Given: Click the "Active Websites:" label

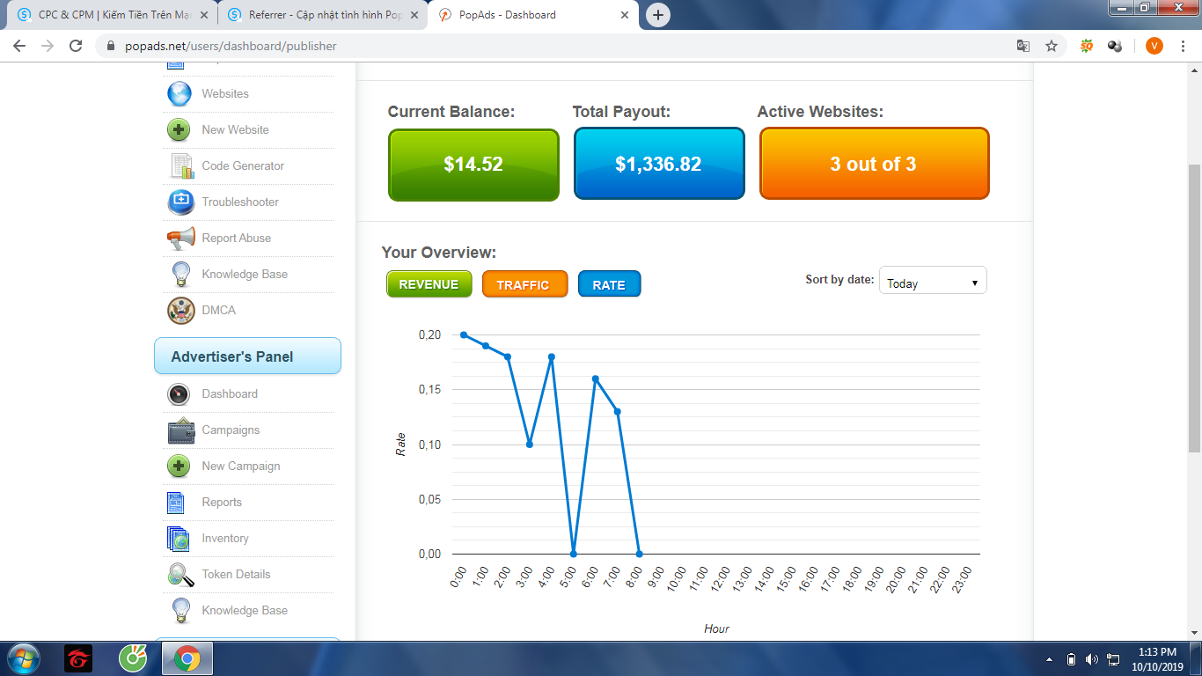Looking at the screenshot, I should coord(820,112).
